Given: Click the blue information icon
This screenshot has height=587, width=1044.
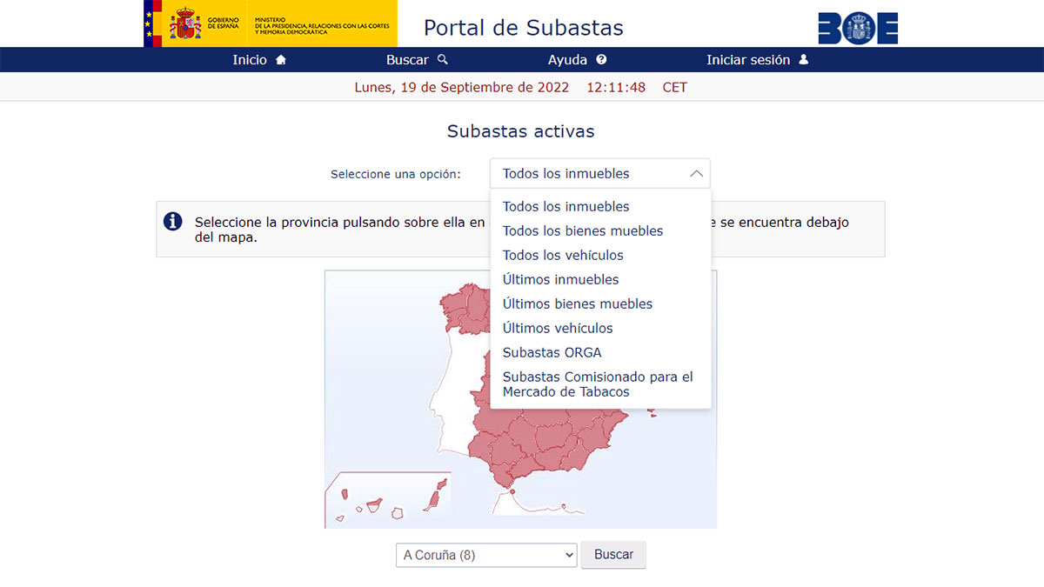Looking at the screenshot, I should 173,222.
